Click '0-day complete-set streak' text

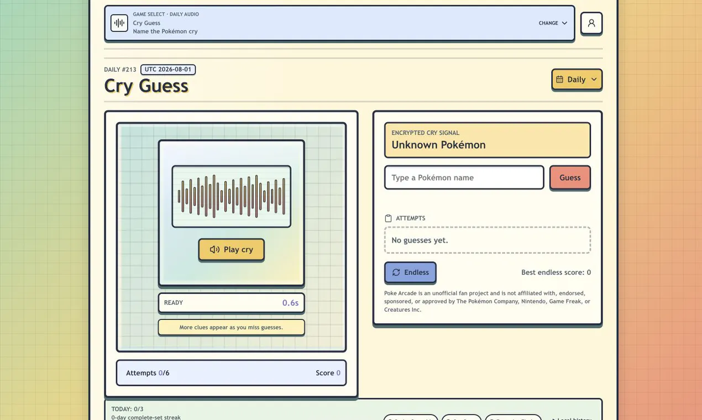pos(146,417)
